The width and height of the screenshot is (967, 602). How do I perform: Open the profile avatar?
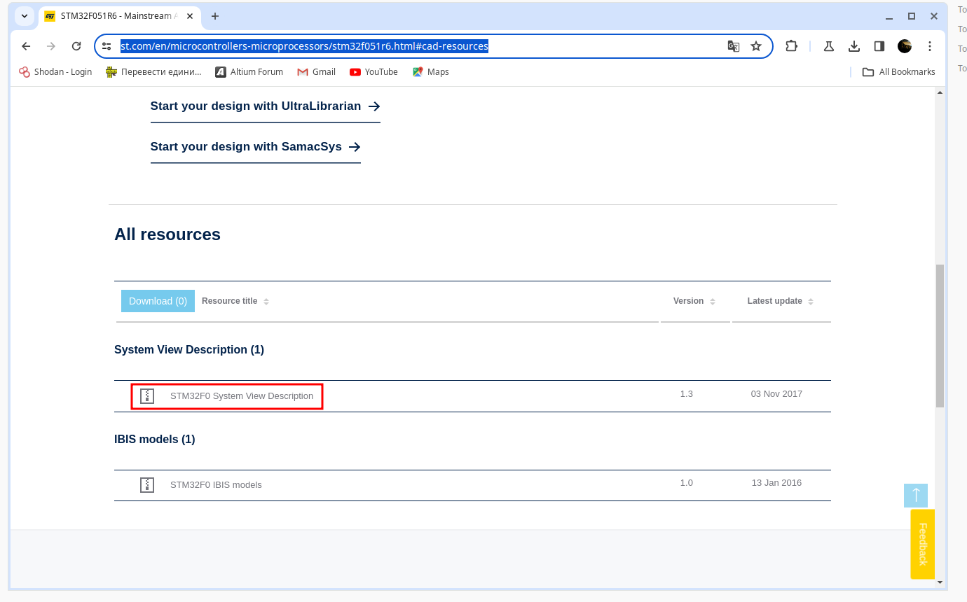click(x=905, y=46)
